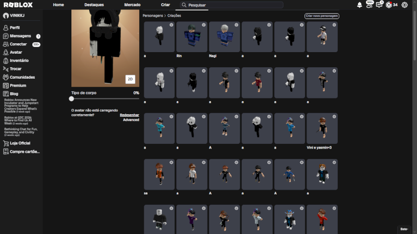Toggle the 2D avatar view button

click(130, 79)
